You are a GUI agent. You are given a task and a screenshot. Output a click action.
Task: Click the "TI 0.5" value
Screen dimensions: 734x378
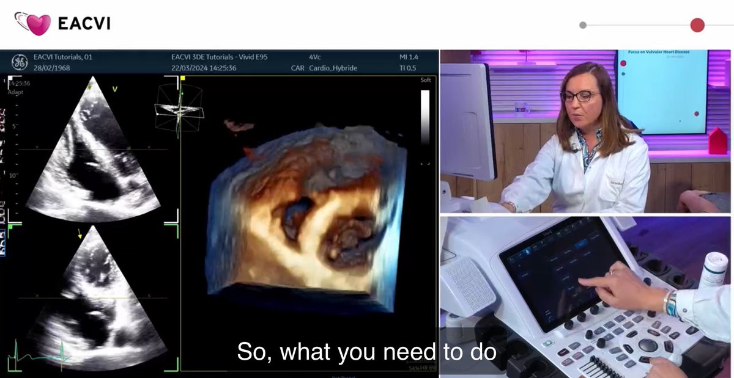click(407, 68)
